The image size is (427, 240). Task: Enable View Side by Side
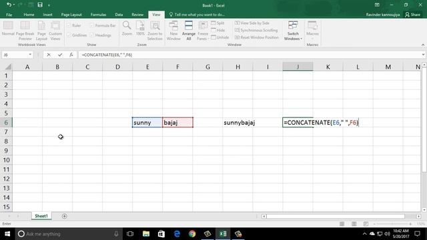(x=252, y=23)
